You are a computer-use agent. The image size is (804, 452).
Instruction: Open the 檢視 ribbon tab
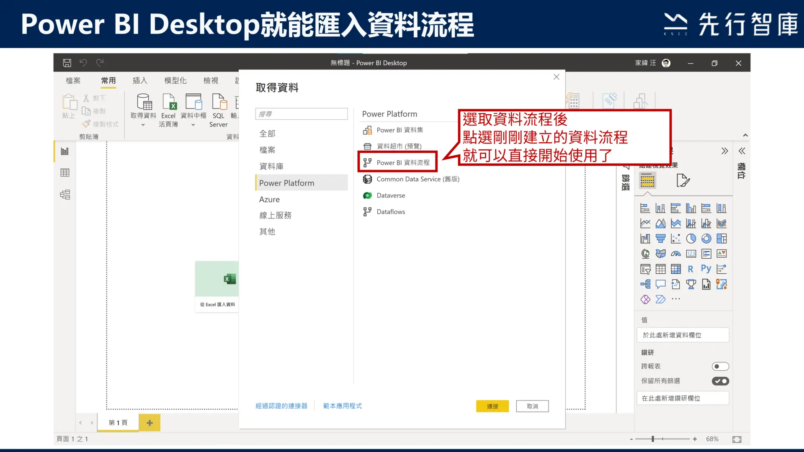click(x=211, y=80)
